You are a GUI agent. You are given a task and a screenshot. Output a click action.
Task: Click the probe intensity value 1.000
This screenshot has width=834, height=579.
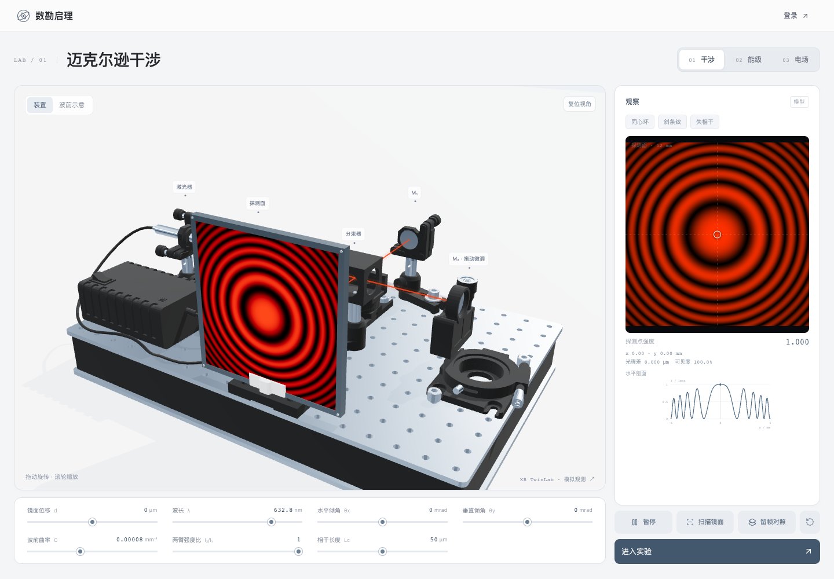(797, 342)
